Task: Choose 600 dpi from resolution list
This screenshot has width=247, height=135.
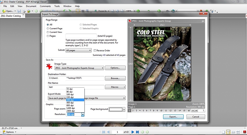Action: (70, 105)
